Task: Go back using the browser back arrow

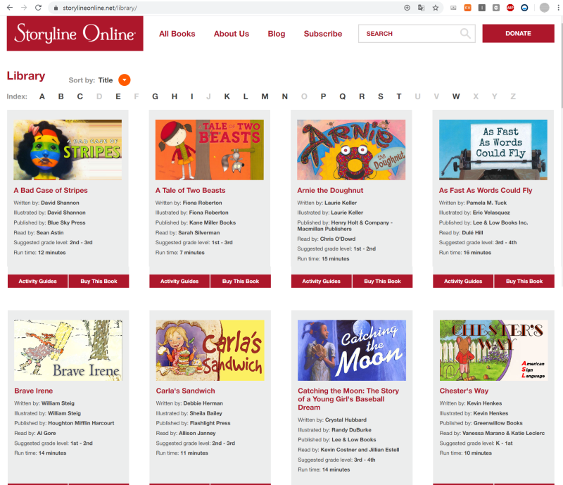Action: click(x=10, y=8)
